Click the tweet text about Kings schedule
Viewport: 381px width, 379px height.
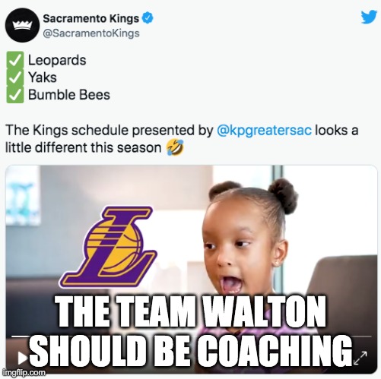tap(182, 139)
